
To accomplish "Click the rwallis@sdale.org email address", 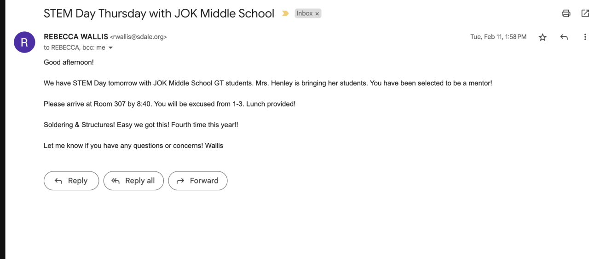I will 139,37.
